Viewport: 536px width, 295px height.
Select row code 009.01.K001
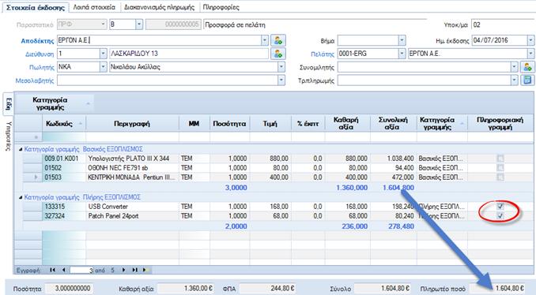(64, 159)
